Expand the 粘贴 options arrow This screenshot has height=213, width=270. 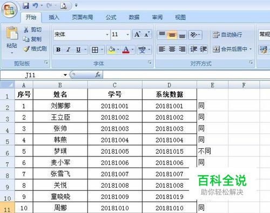12,53
